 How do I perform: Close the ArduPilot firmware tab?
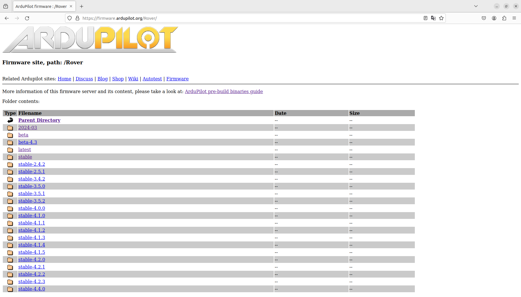click(71, 6)
